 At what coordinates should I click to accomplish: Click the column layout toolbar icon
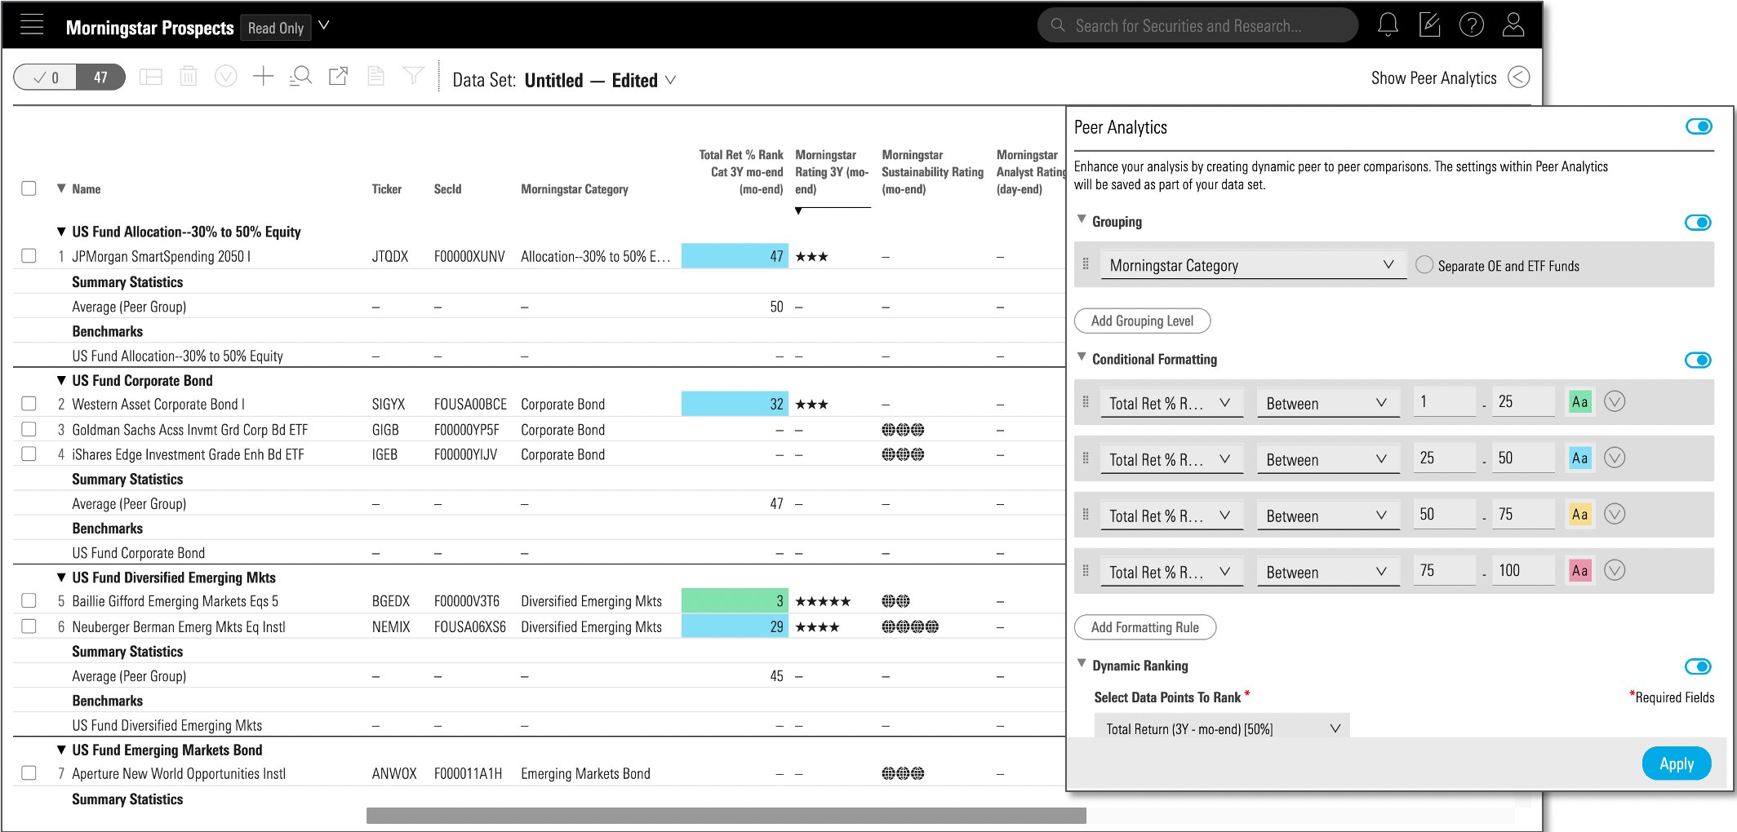tap(151, 77)
